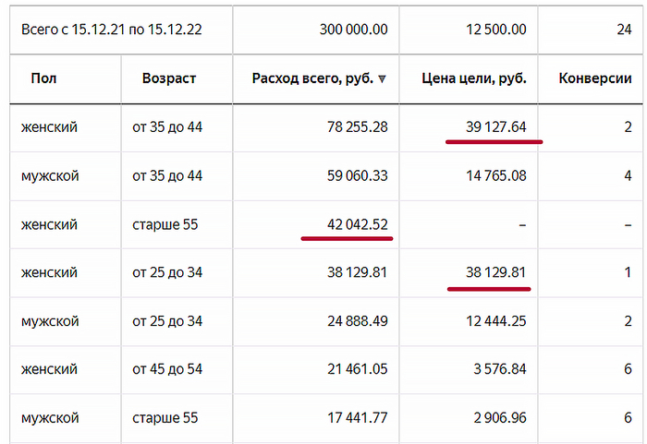This screenshot has height=444, width=647.
Task: Click the underlined spend value 42 042.52
Action: click(x=351, y=224)
